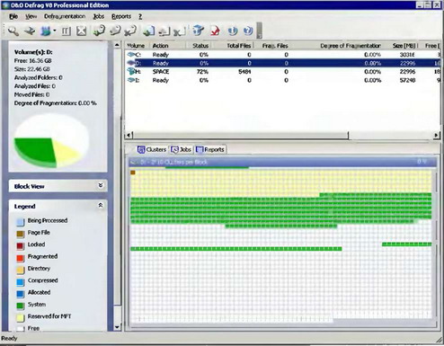Click the red checkmark settings icon
This screenshot has height=346, width=444.
[x=215, y=31]
